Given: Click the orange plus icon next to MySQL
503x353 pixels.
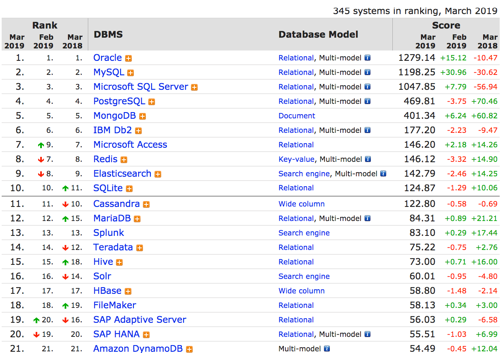Looking at the screenshot, I should point(131,73).
